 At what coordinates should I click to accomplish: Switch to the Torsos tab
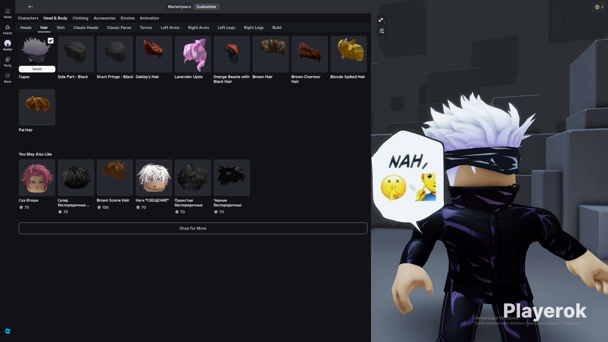coord(146,28)
